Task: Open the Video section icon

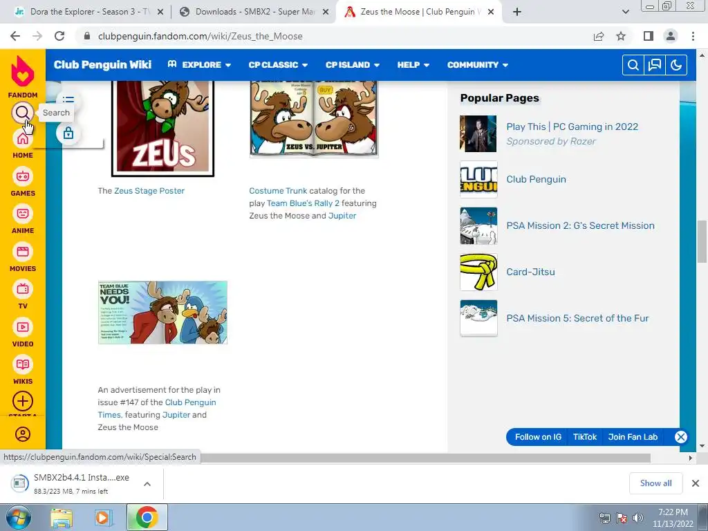Action: click(x=23, y=327)
